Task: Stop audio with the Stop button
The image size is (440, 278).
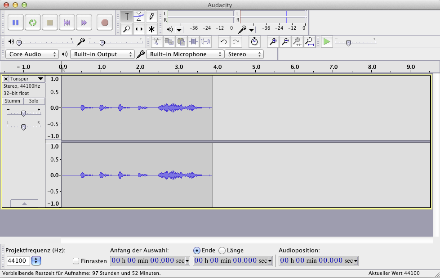Action: (x=50, y=22)
